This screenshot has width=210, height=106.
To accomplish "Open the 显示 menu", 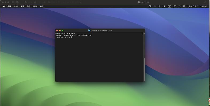I will click(x=29, y=6).
